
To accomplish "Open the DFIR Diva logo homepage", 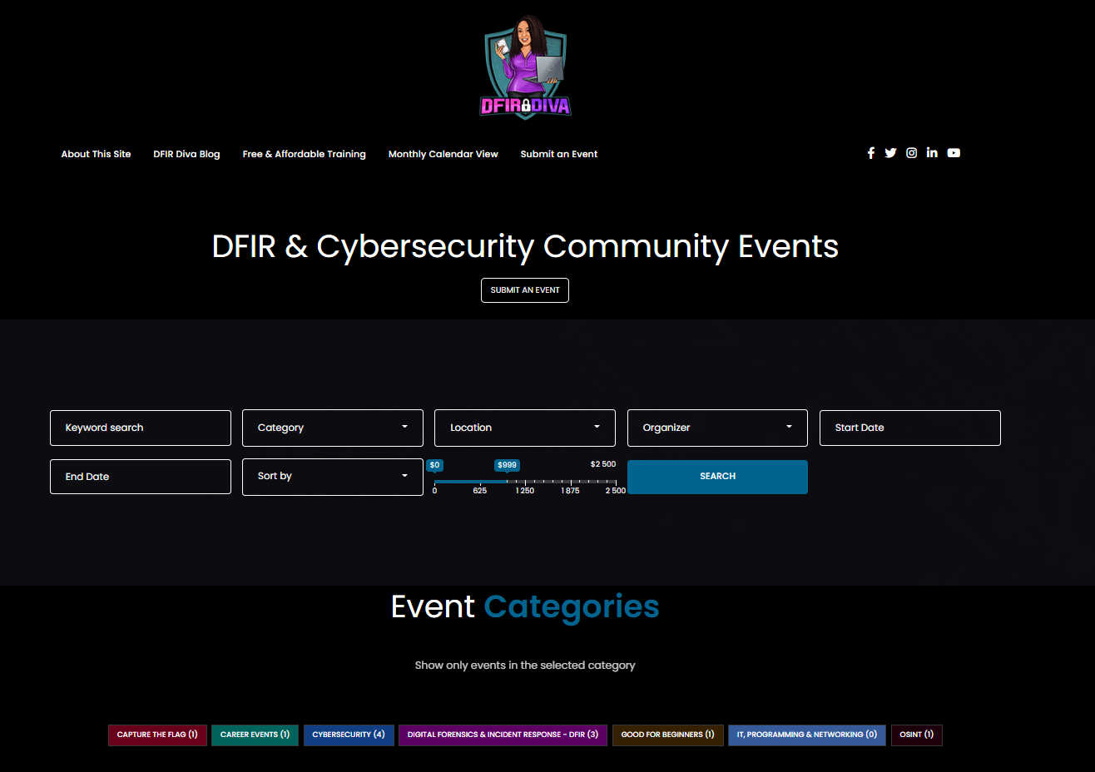I will (x=525, y=67).
